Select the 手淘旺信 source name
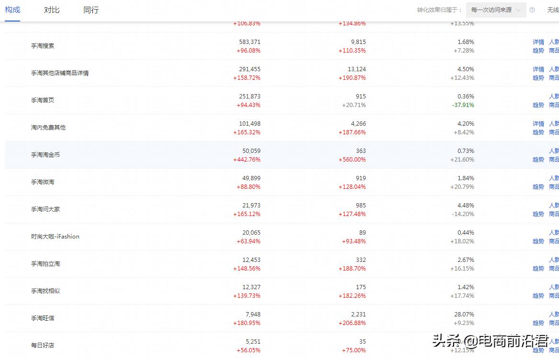The image size is (559, 358). point(43,318)
